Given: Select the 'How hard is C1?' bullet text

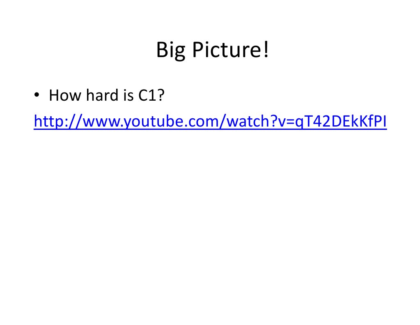Looking at the screenshot, I should click(107, 95).
